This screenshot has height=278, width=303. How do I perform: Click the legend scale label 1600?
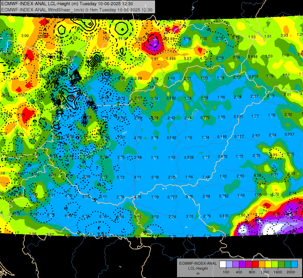click(x=278, y=272)
